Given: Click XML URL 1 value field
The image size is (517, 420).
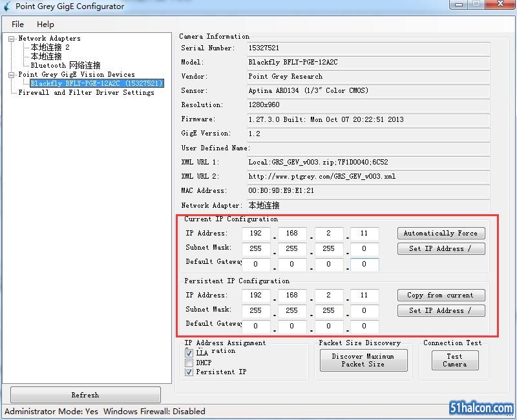Looking at the screenshot, I should pyautogui.click(x=368, y=163).
